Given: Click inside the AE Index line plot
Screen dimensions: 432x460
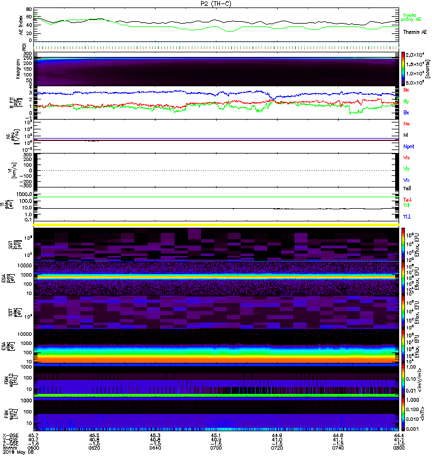Looking at the screenshot, I should coord(216,25).
